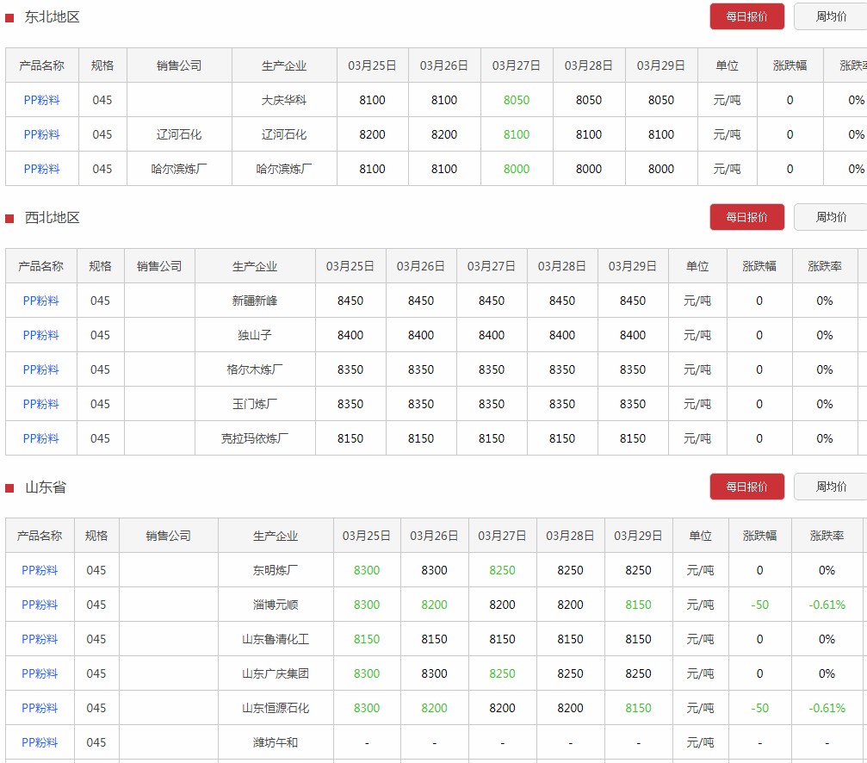867x763 pixels.
Task: Click green 8050 price in 大庆华科 row
Action: [x=517, y=100]
